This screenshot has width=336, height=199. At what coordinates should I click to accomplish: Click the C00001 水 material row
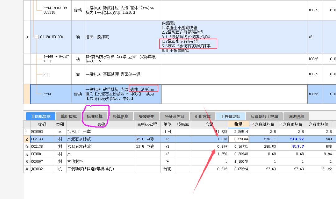(180, 154)
